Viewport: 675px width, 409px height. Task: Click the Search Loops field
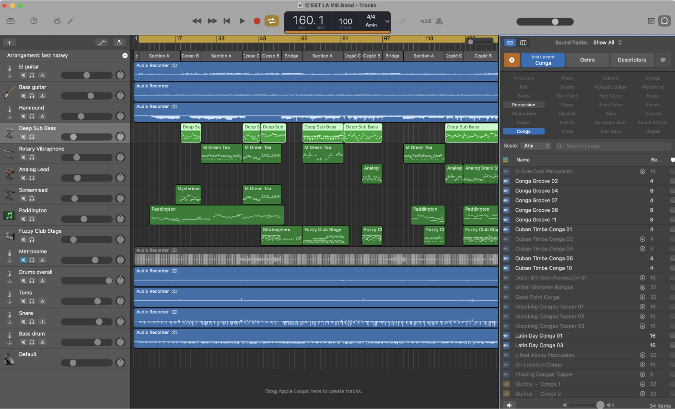point(613,146)
